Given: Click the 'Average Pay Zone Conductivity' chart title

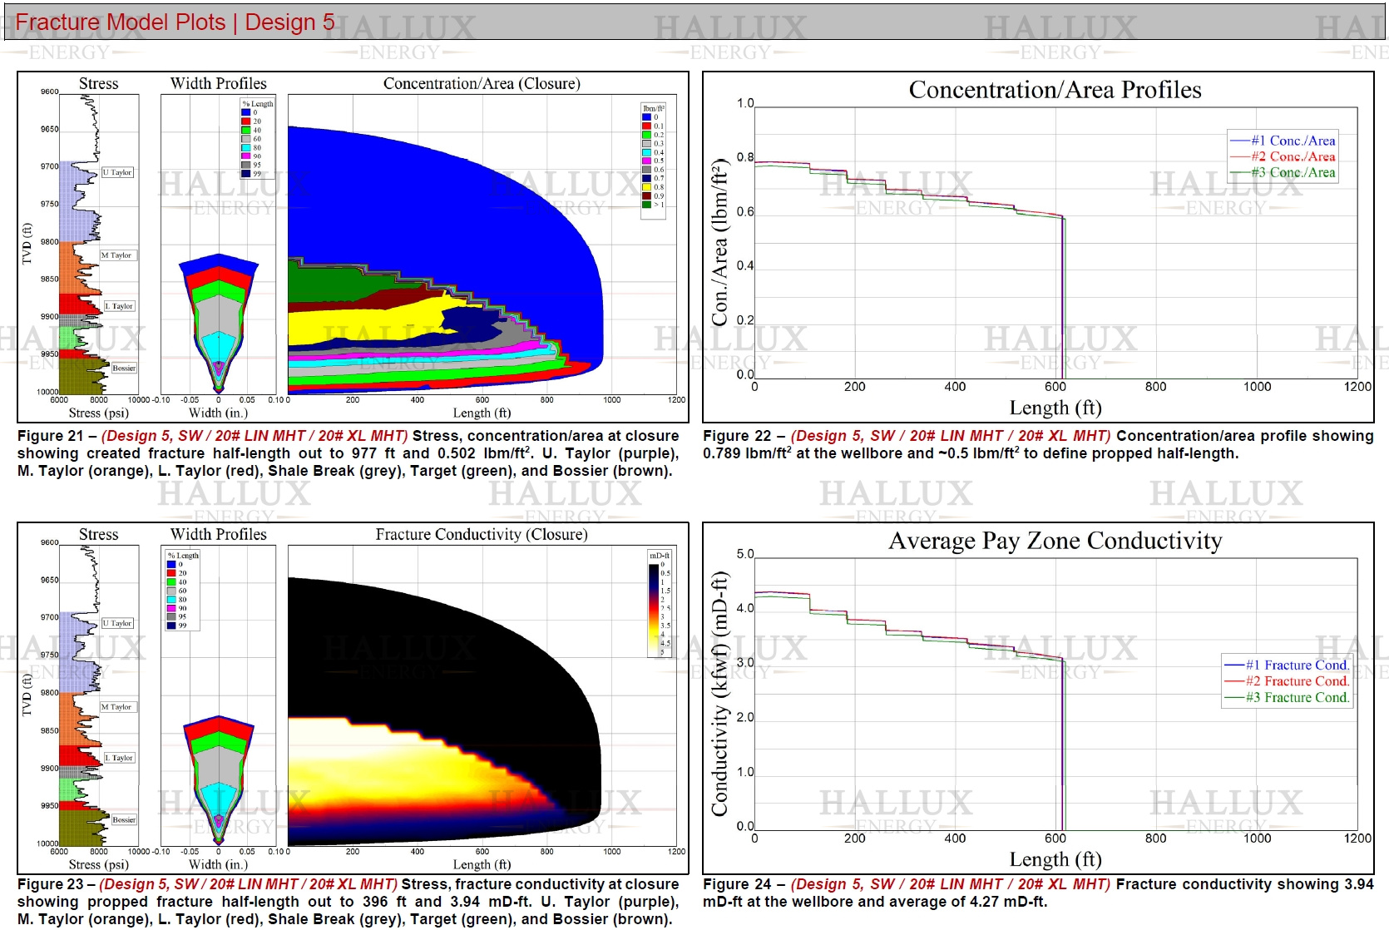Looking at the screenshot, I should point(1055,541).
